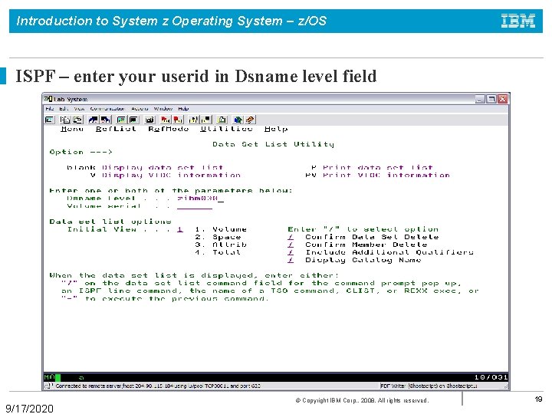Open the Communication menu
Screen dimensions: 552x414
click(x=107, y=108)
